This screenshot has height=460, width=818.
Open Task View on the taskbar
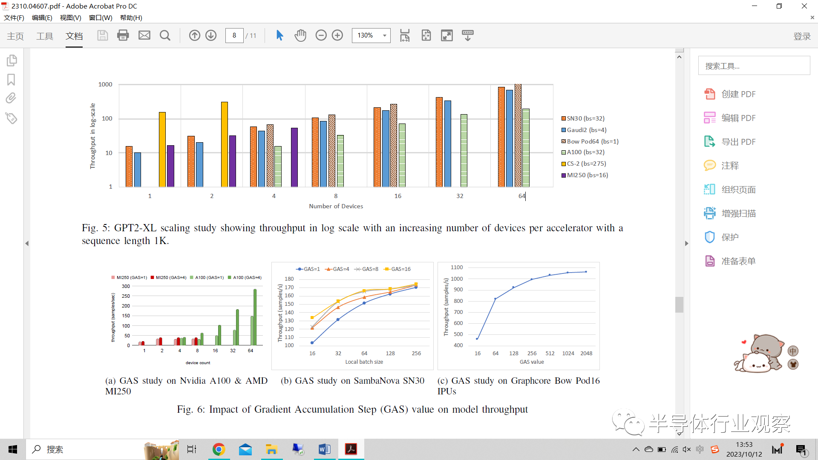tap(192, 449)
